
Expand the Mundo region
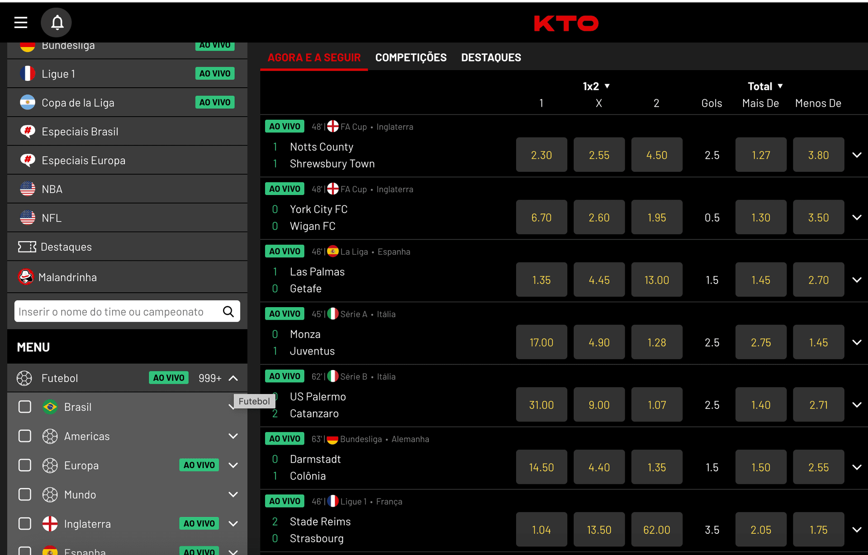(x=233, y=494)
